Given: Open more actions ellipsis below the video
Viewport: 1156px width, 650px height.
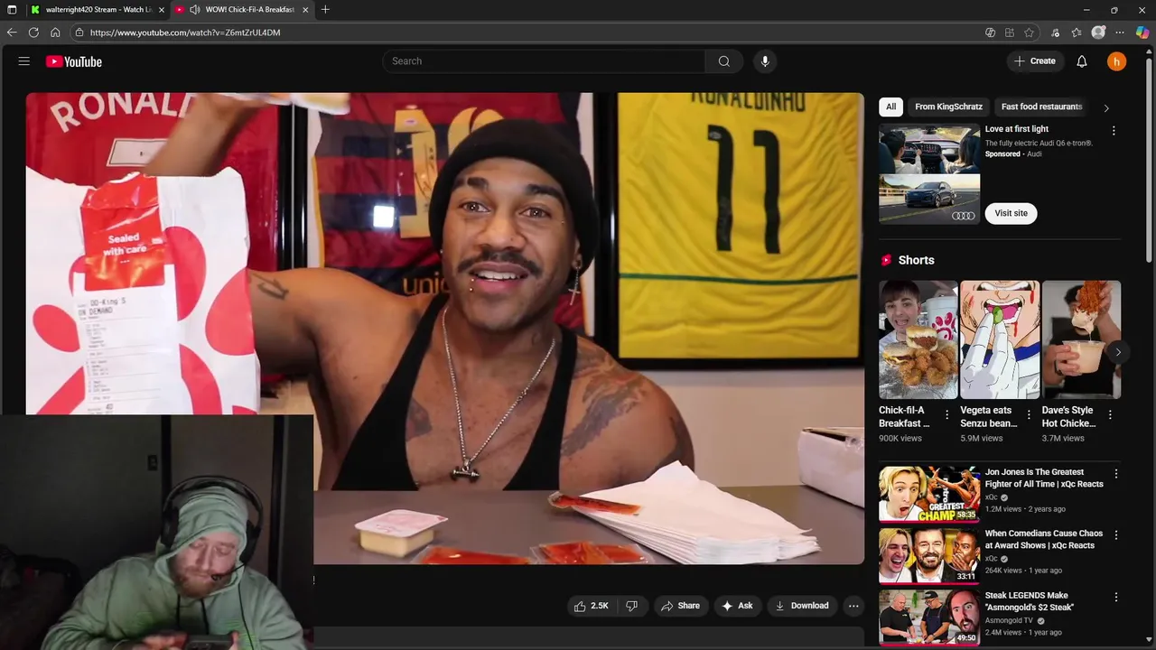Looking at the screenshot, I should point(853,606).
